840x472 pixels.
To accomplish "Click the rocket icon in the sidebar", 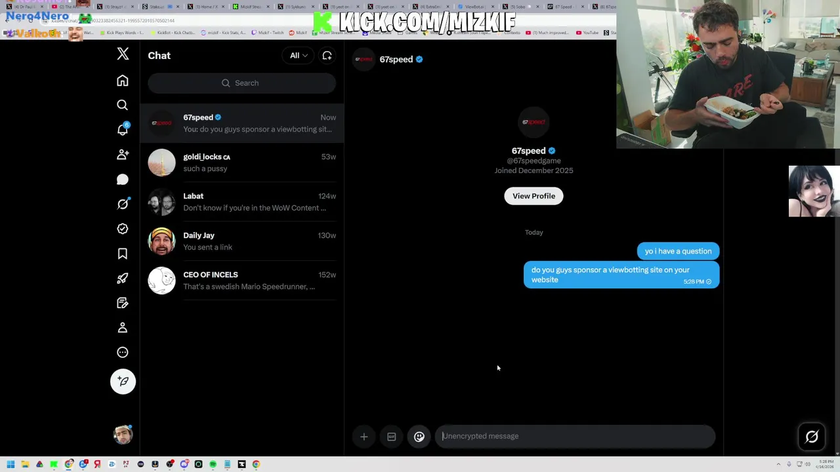I will (x=123, y=279).
